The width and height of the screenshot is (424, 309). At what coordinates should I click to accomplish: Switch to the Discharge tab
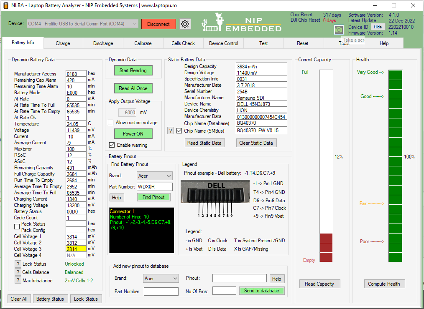click(x=103, y=43)
